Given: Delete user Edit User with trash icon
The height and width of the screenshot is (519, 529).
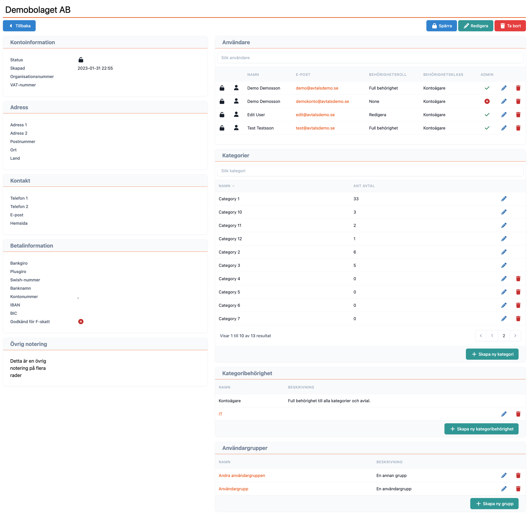Looking at the screenshot, I should click(518, 115).
